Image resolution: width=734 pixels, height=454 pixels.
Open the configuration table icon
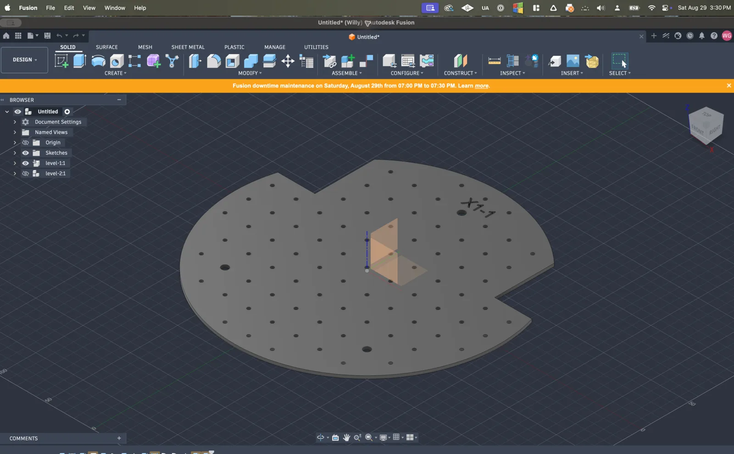pyautogui.click(x=408, y=61)
